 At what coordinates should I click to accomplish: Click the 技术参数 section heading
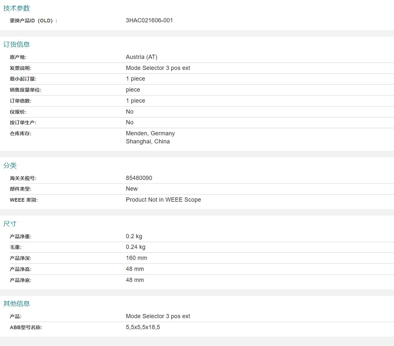click(16, 8)
